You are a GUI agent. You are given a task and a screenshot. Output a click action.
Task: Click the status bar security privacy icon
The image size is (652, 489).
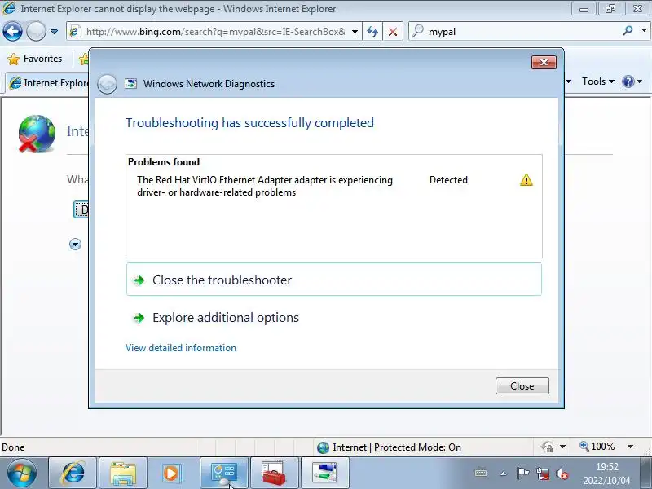[547, 447]
